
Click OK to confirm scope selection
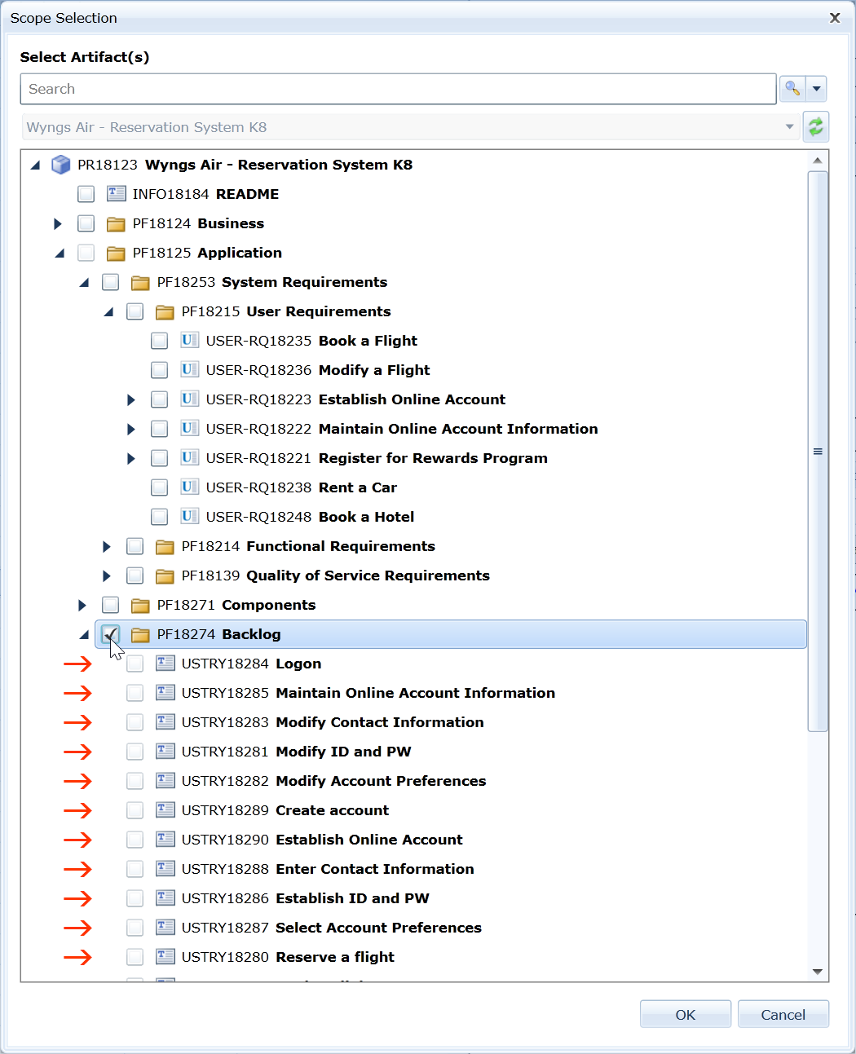point(686,1015)
